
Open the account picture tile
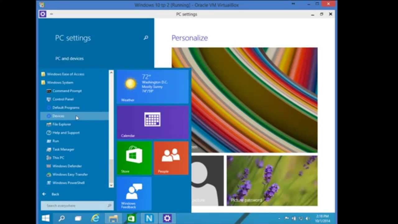(x=207, y=181)
